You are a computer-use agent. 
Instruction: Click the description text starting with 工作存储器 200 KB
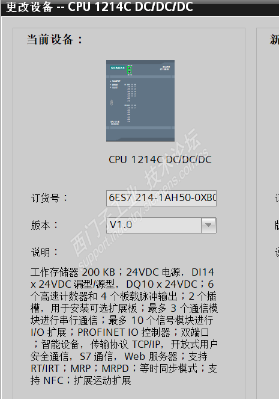[x=124, y=326]
